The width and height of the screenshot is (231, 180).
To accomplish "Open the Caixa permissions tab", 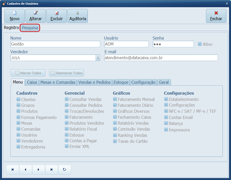I will click(32, 82).
